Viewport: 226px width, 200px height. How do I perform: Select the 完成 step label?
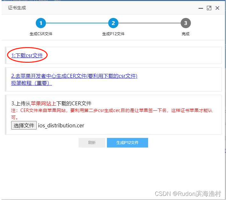point(185,34)
